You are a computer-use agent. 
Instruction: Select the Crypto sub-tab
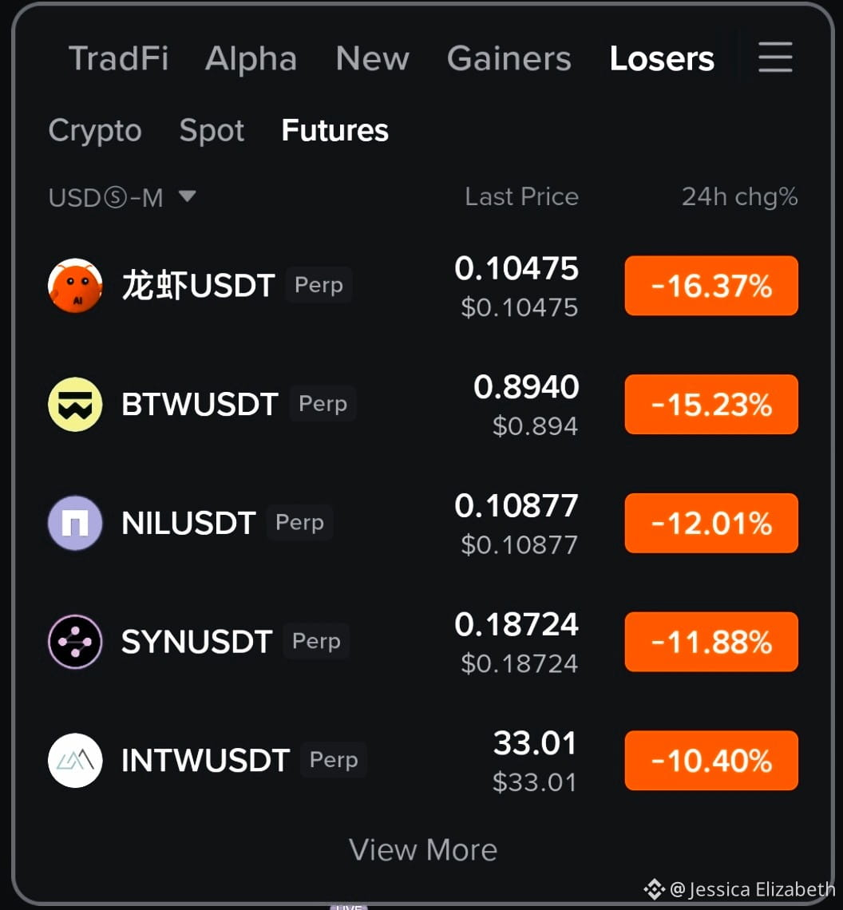point(95,131)
